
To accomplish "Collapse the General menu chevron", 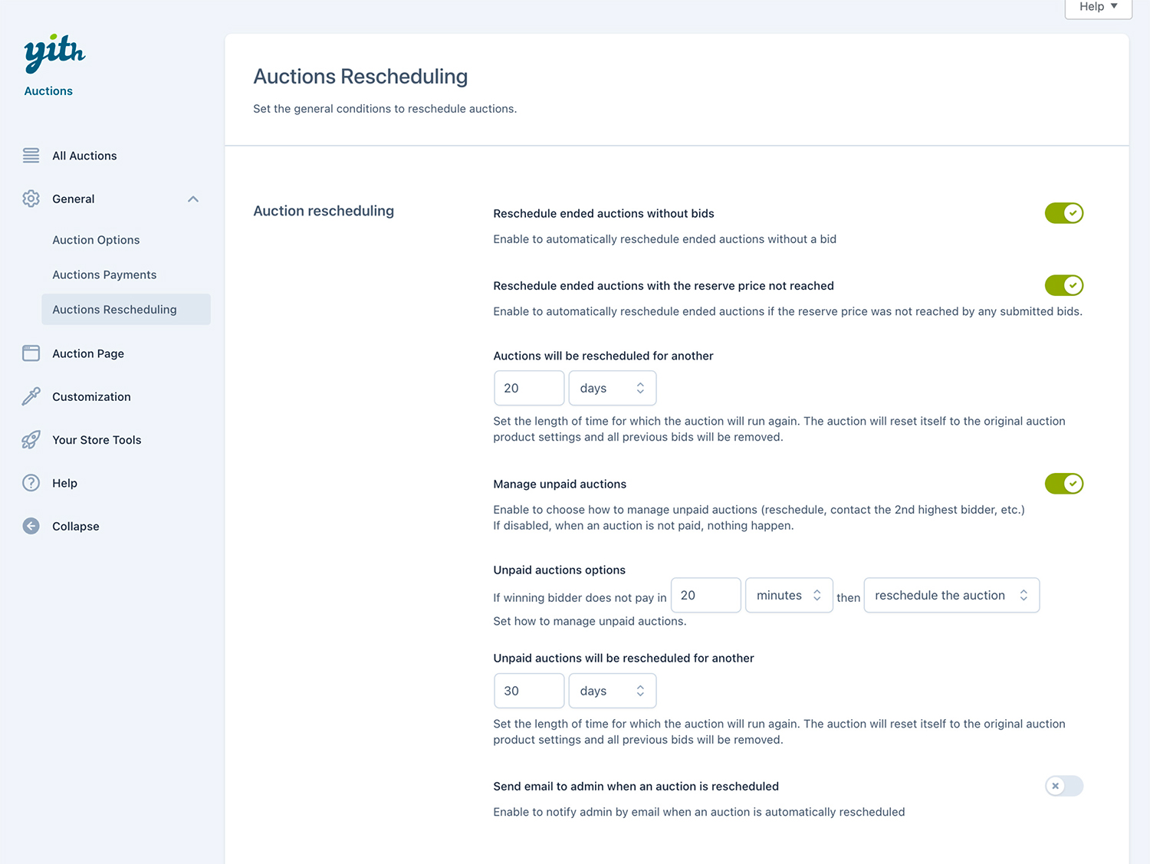I will click(x=193, y=199).
